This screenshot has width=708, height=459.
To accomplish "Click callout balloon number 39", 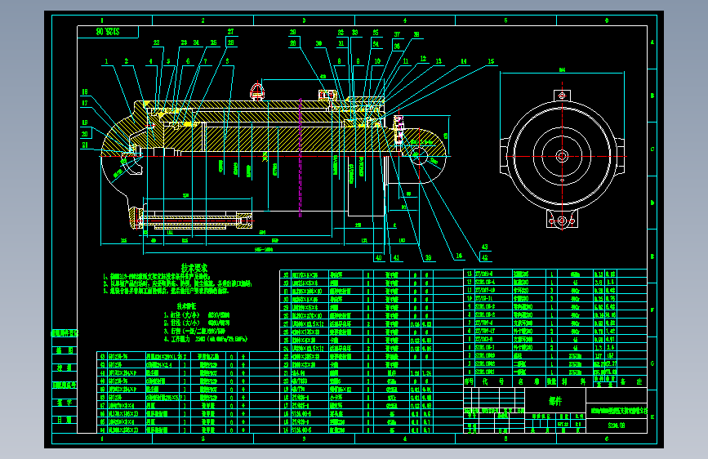I will [x=428, y=258].
